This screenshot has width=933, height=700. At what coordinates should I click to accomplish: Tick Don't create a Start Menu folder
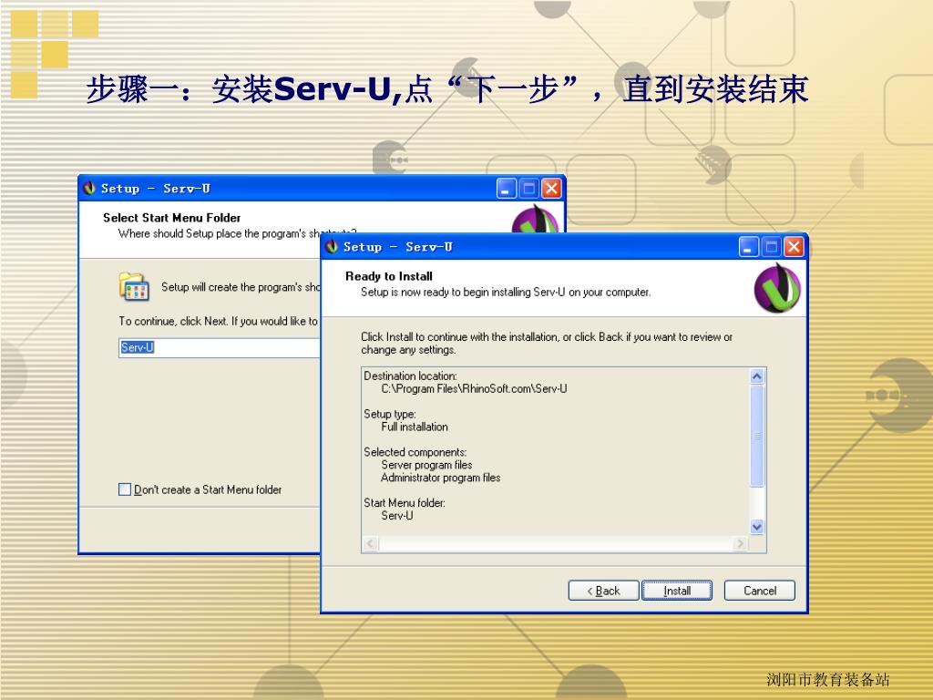[125, 489]
